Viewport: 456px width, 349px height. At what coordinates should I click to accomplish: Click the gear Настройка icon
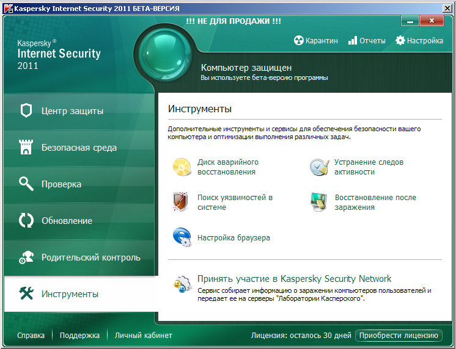pyautogui.click(x=400, y=40)
